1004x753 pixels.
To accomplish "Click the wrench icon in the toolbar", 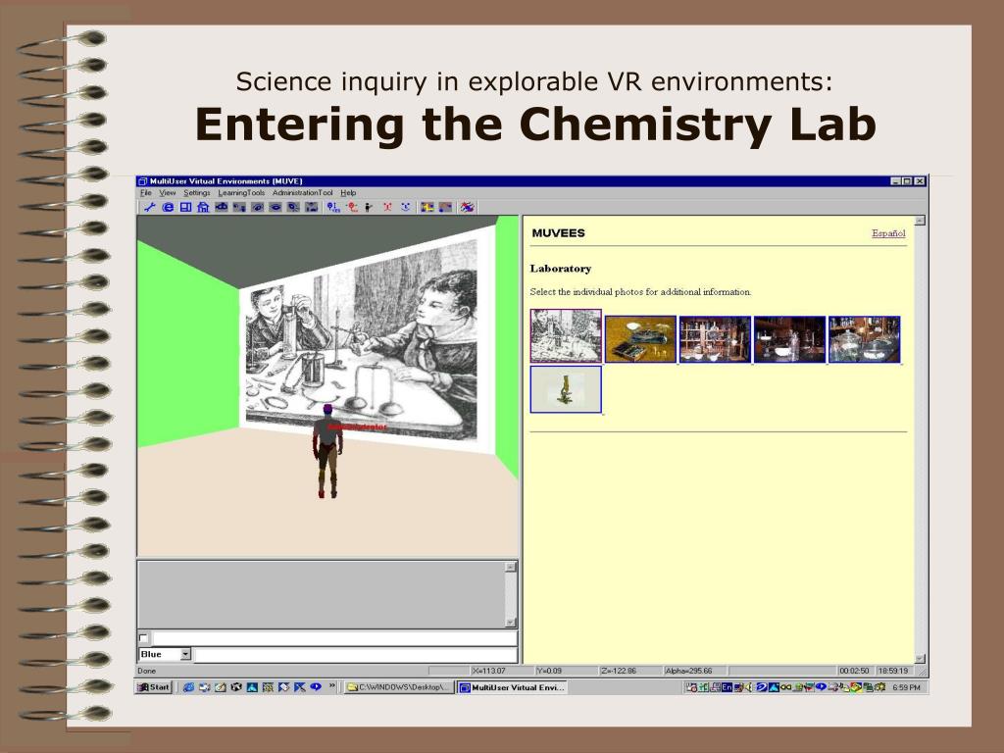I will [150, 207].
